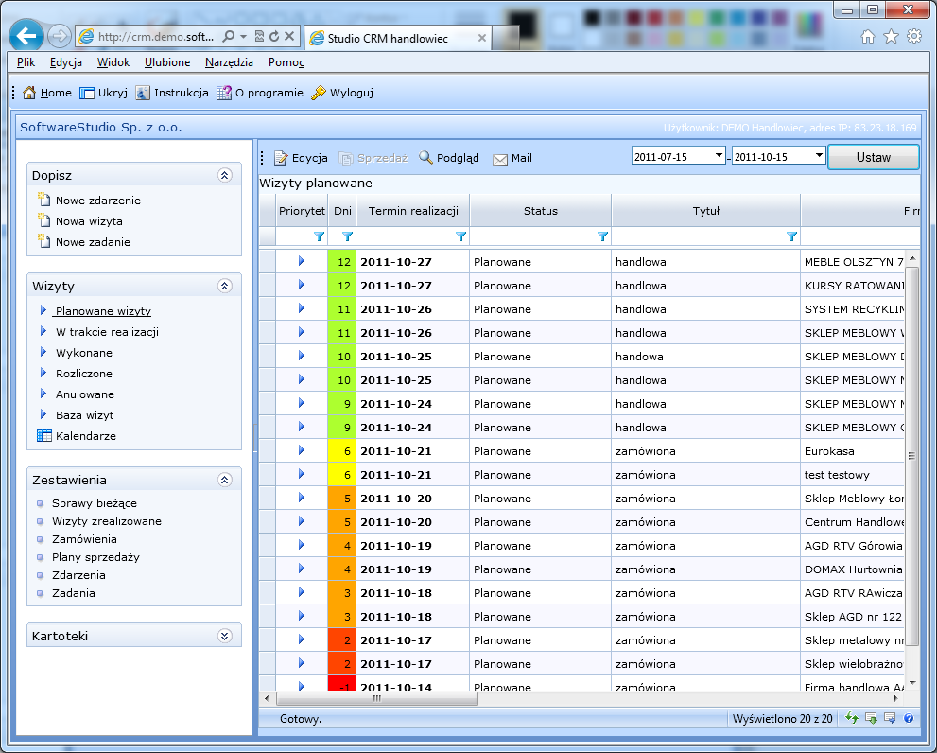The height and width of the screenshot is (753, 937).
Task: Click the Ustaw button
Action: pyautogui.click(x=873, y=157)
